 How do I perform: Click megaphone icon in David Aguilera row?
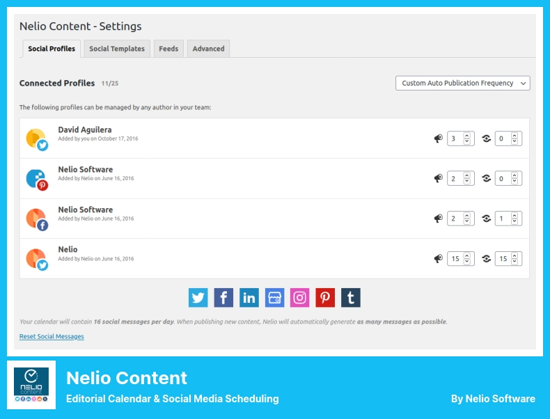(x=438, y=139)
